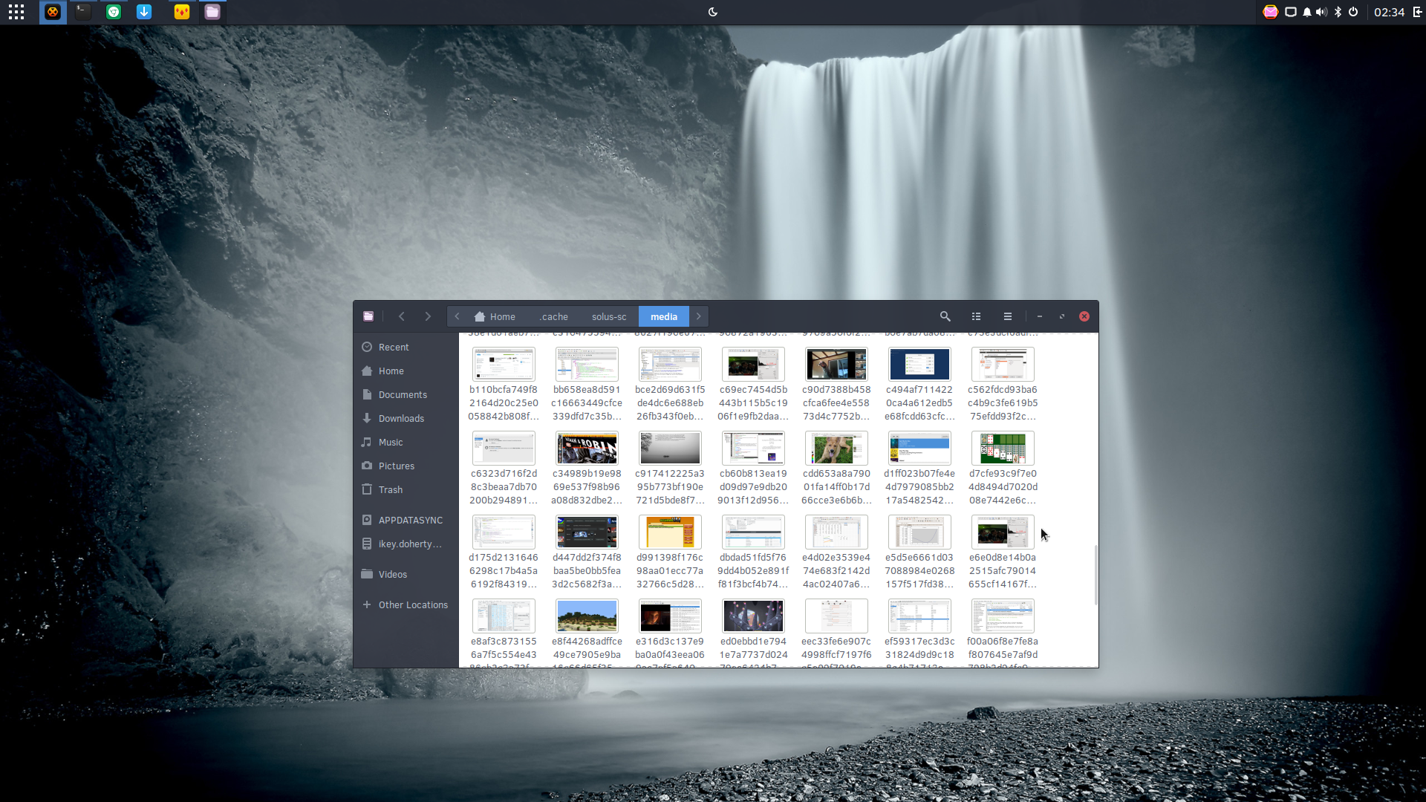Go forward in Files history

pos(428,316)
